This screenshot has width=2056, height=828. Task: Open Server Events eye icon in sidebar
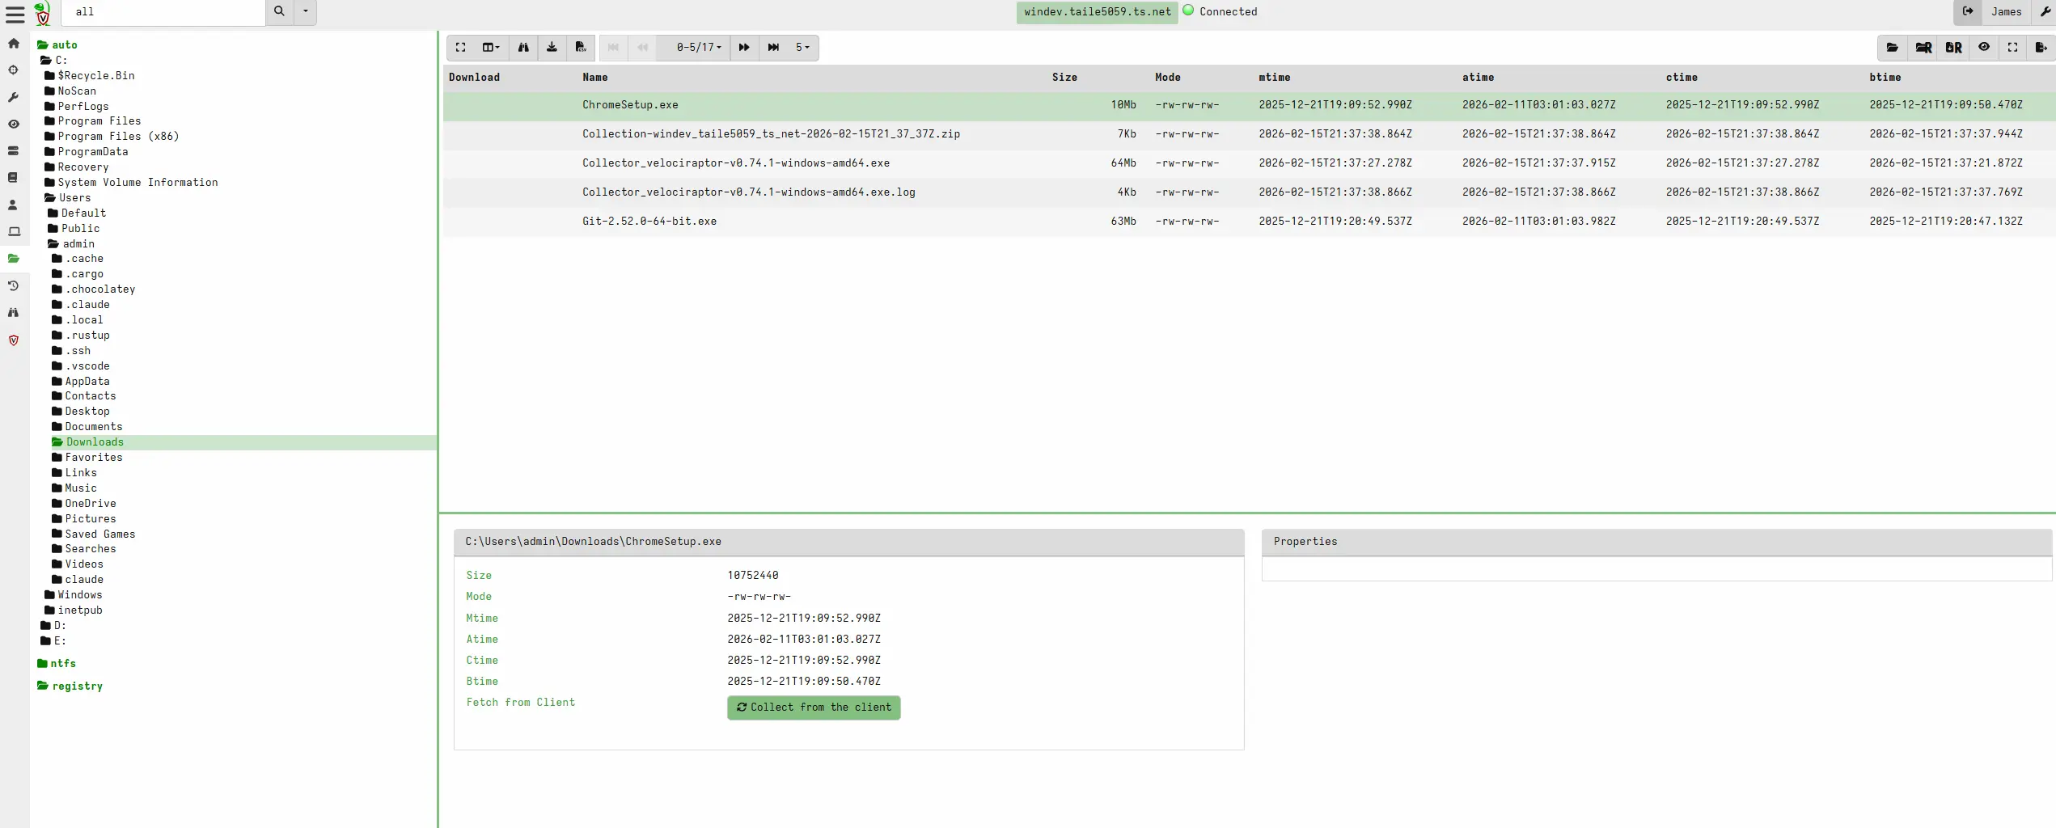coord(14,124)
